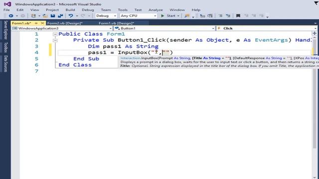The image size is (319, 179).
Task: Open the Undo history dropdown arrow
Action: pos(77,16)
